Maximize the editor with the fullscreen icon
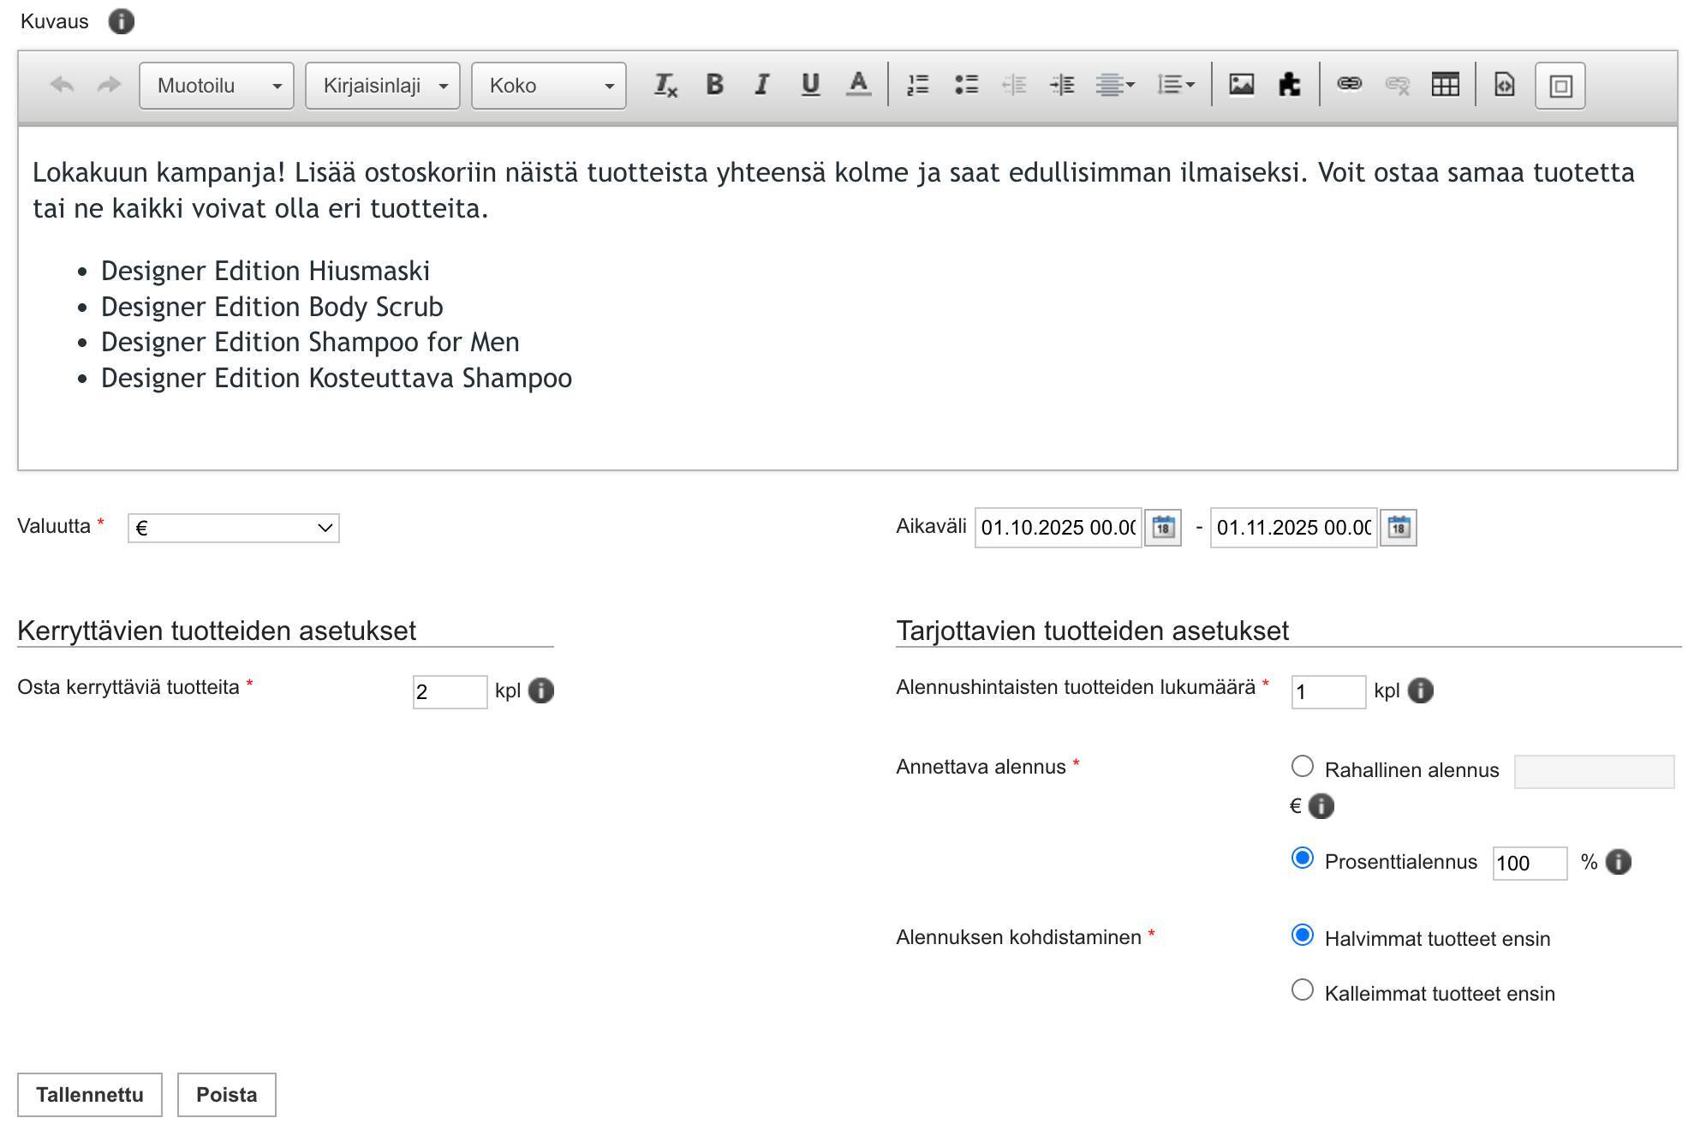Viewport: 1706px width, 1136px height. point(1560,86)
